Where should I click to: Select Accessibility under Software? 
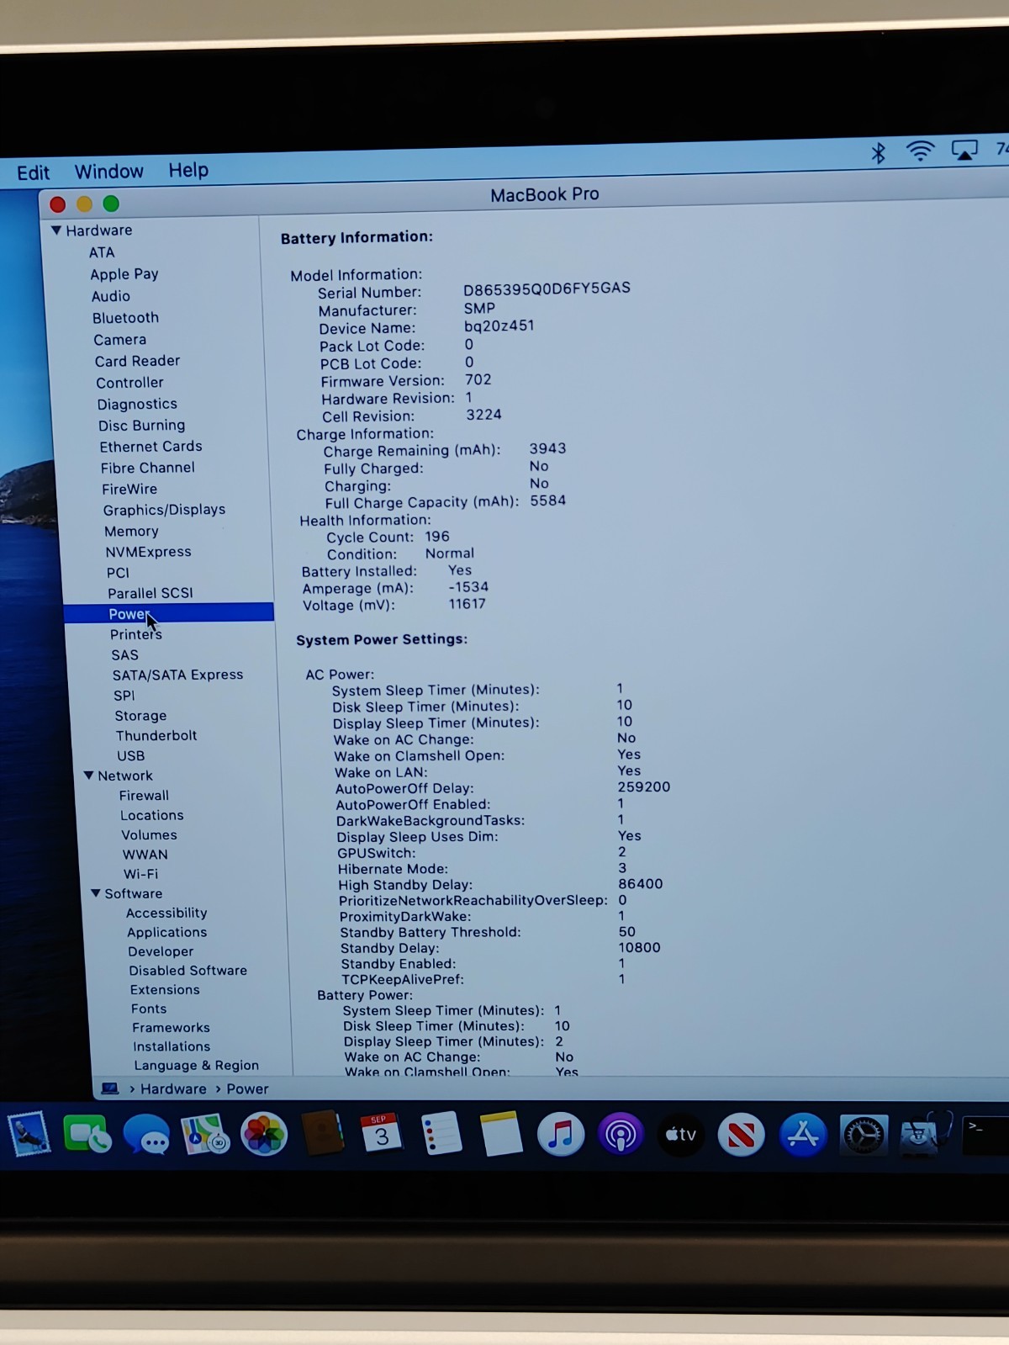(166, 913)
